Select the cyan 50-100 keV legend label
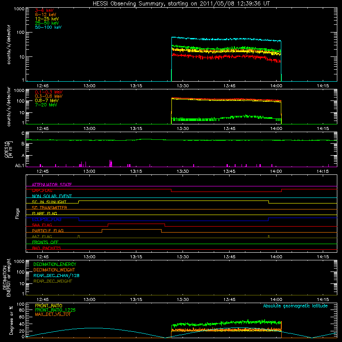 click(48, 27)
